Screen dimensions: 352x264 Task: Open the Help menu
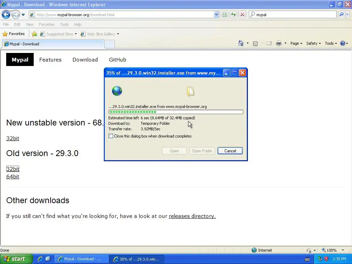[77, 24]
